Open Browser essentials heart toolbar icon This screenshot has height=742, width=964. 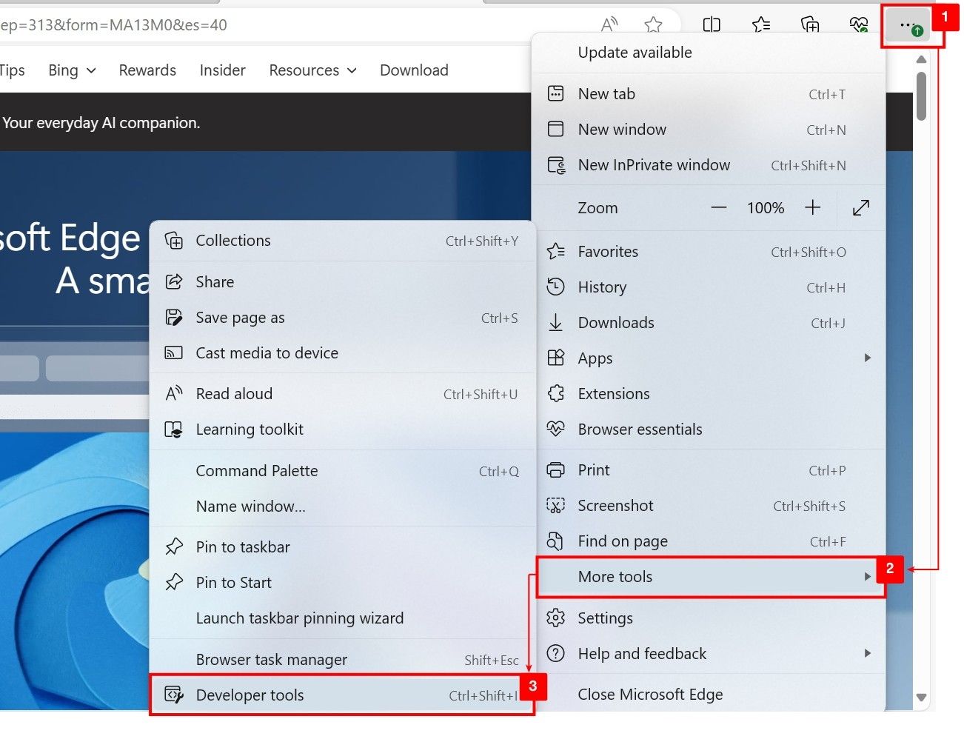click(x=859, y=25)
